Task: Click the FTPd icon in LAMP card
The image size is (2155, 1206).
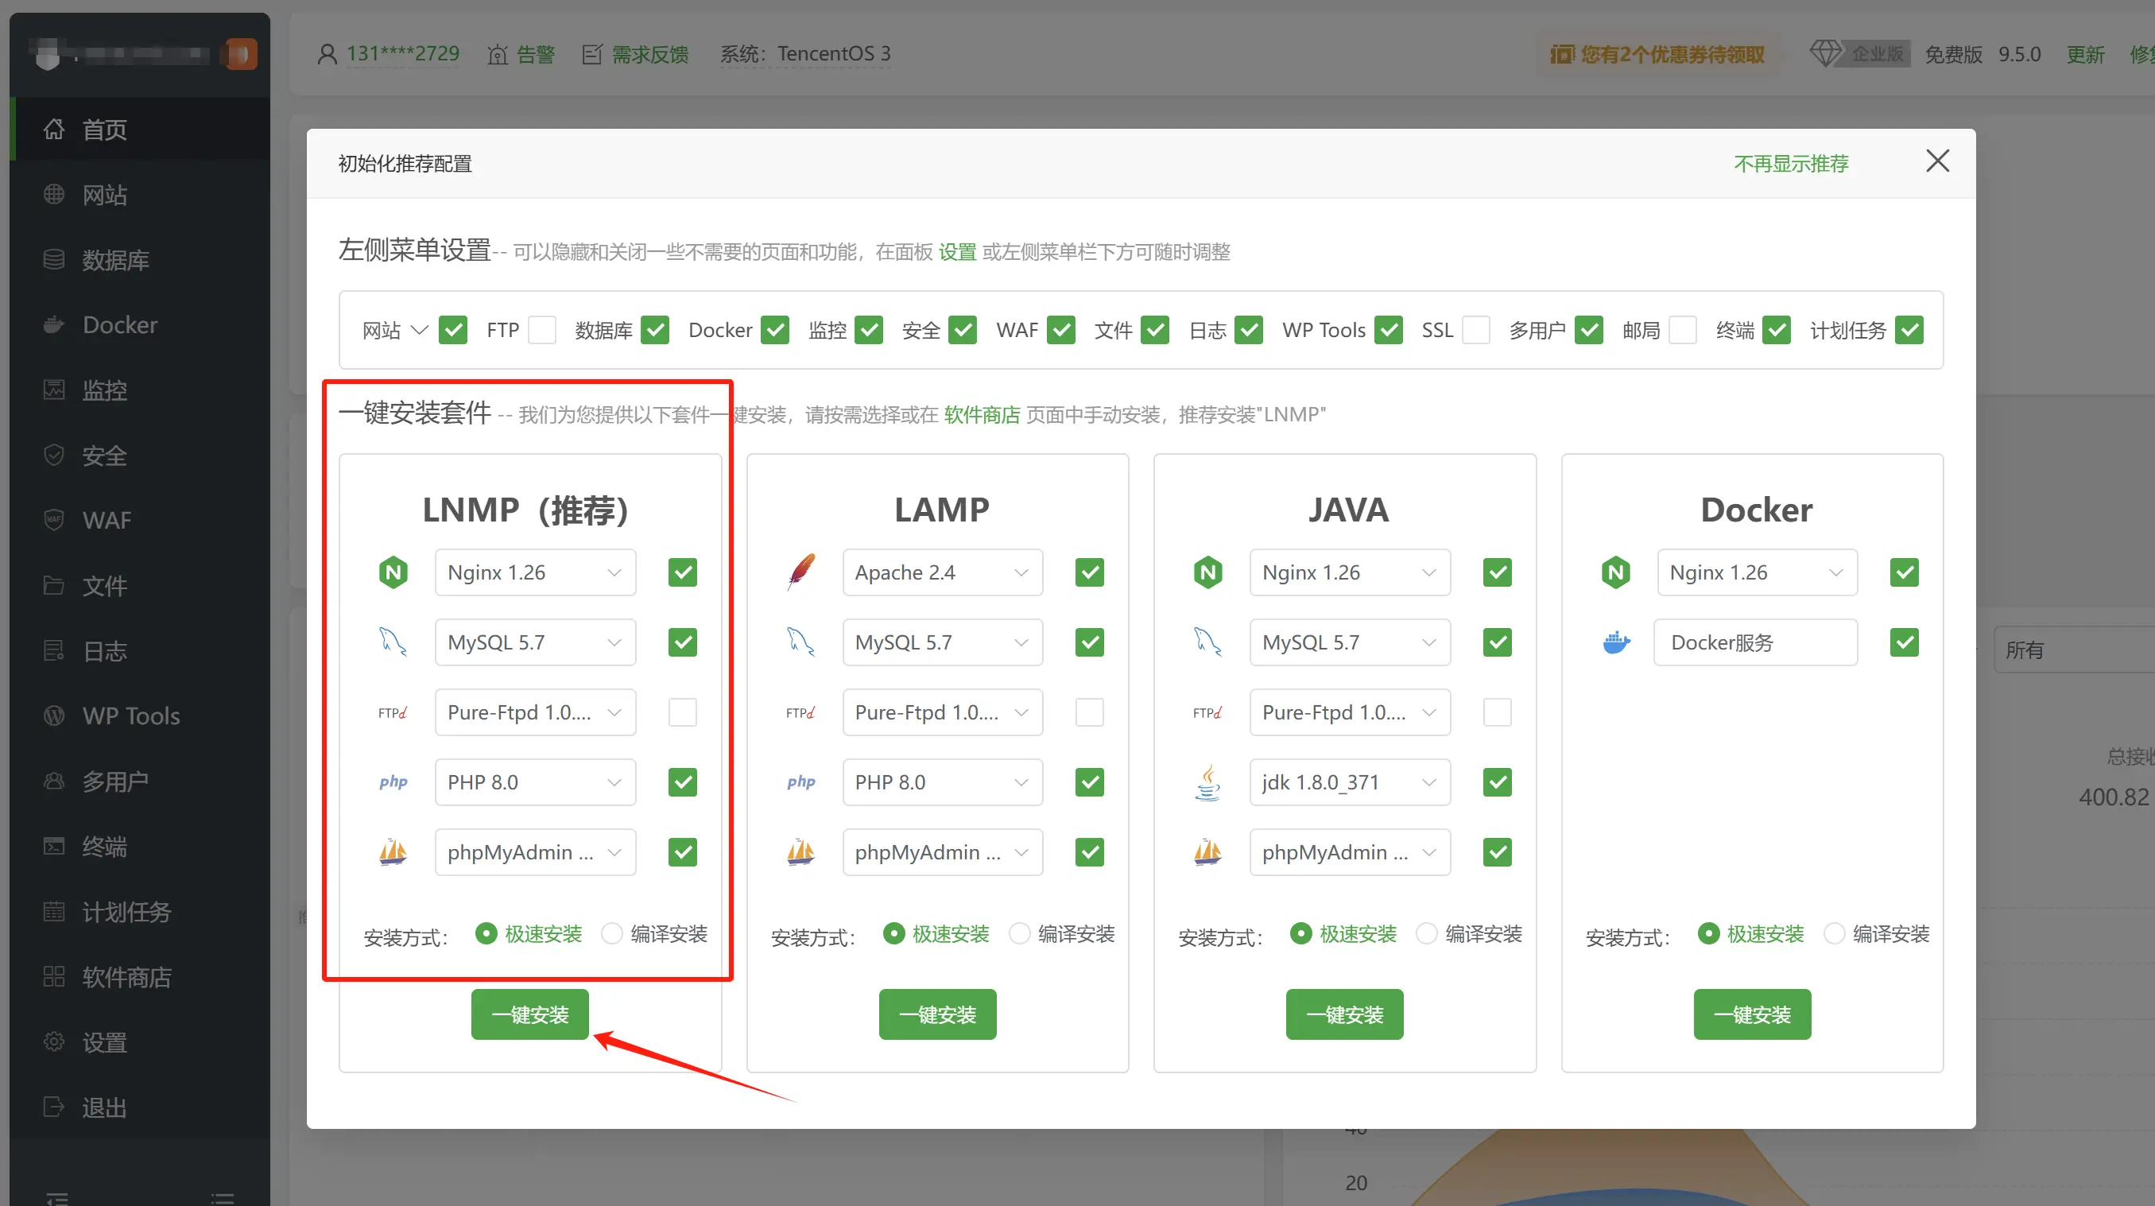Action: (800, 712)
